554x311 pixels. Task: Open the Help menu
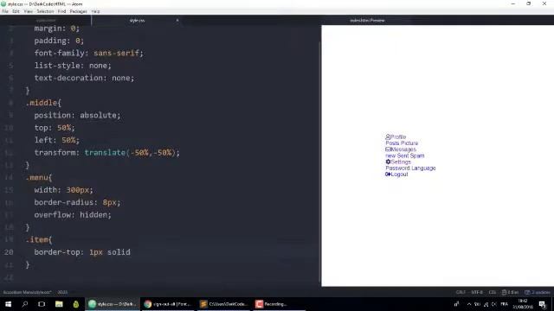pyautogui.click(x=95, y=11)
